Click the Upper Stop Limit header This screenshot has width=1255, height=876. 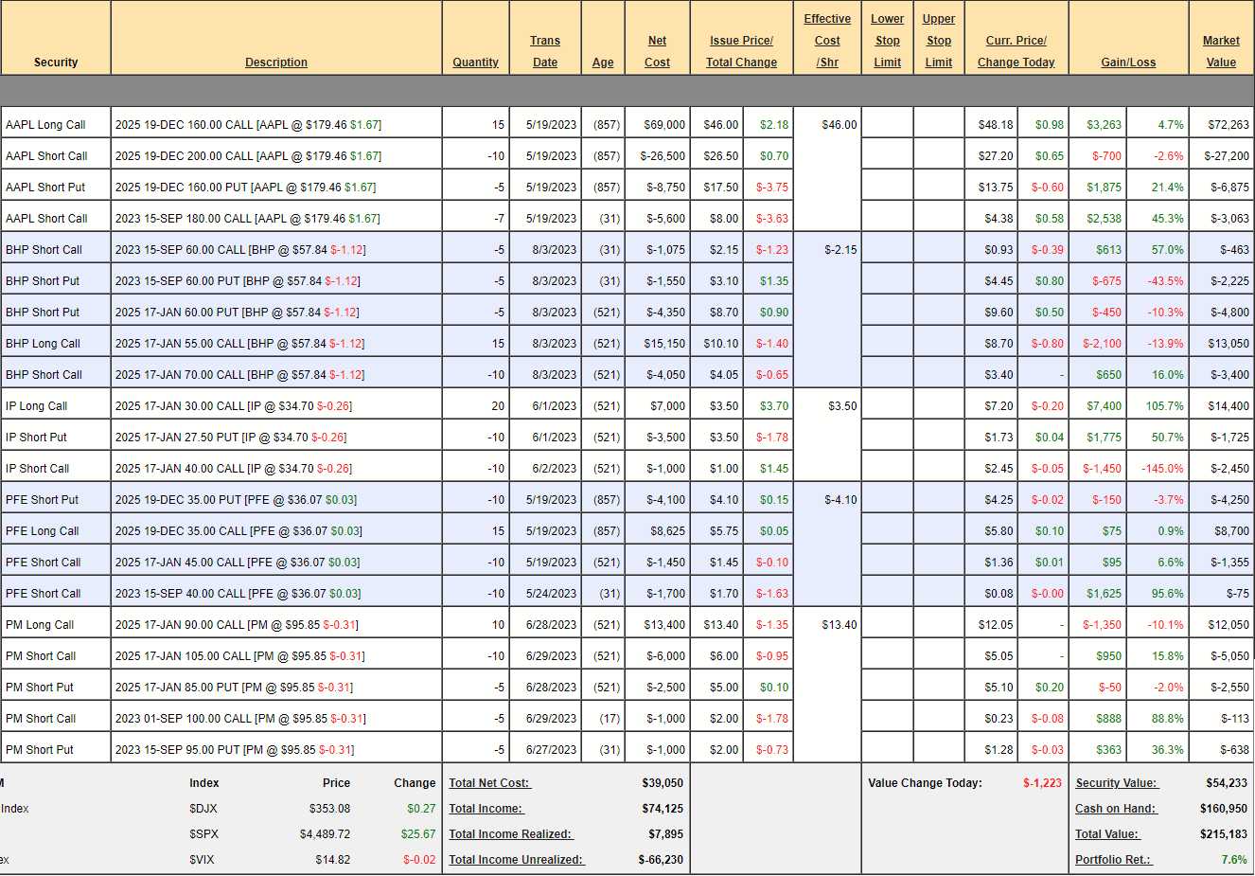click(938, 41)
